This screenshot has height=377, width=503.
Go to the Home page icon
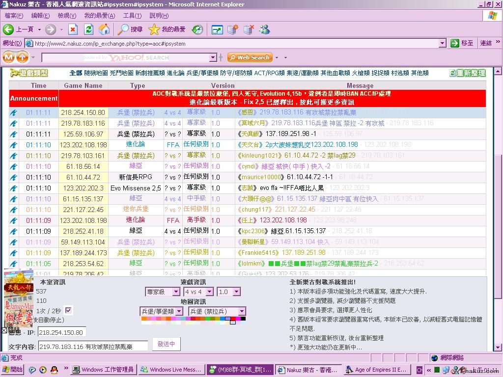tap(104, 29)
